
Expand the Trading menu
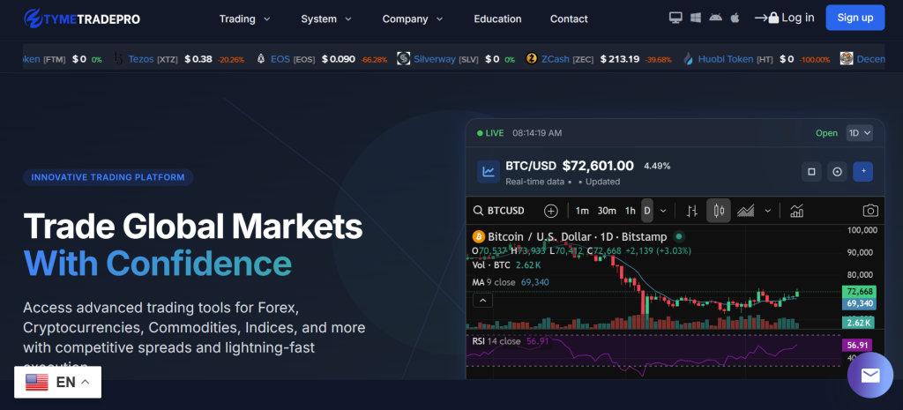point(245,19)
